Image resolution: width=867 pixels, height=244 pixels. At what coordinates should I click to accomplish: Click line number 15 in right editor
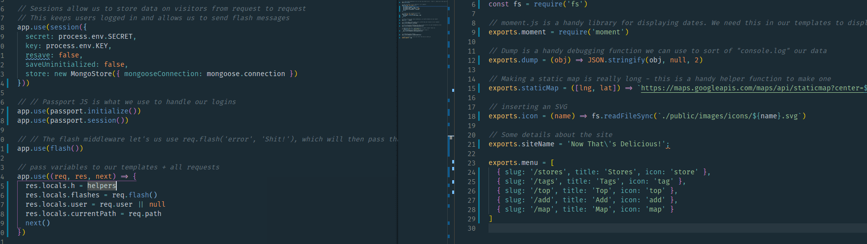click(471, 88)
